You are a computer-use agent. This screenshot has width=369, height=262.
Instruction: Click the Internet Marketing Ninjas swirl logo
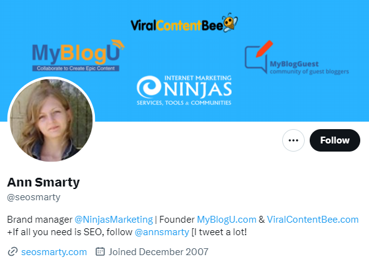click(149, 87)
